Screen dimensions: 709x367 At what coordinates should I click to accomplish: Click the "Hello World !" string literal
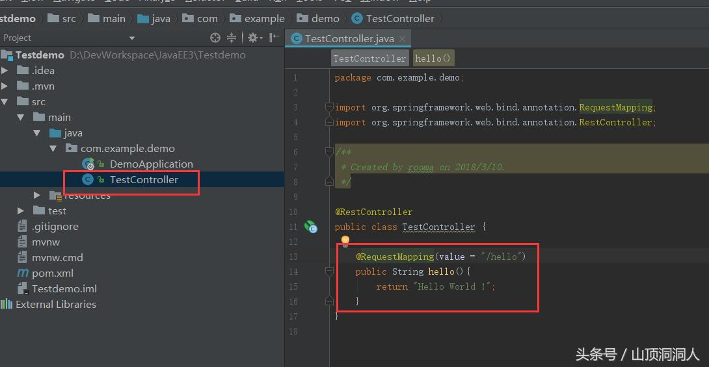tap(452, 286)
